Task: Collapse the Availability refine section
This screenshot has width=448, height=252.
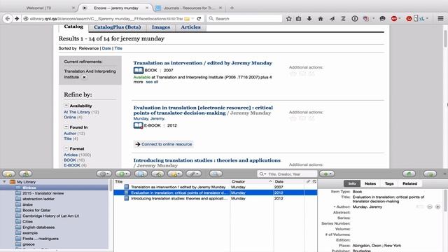Action: click(66, 106)
